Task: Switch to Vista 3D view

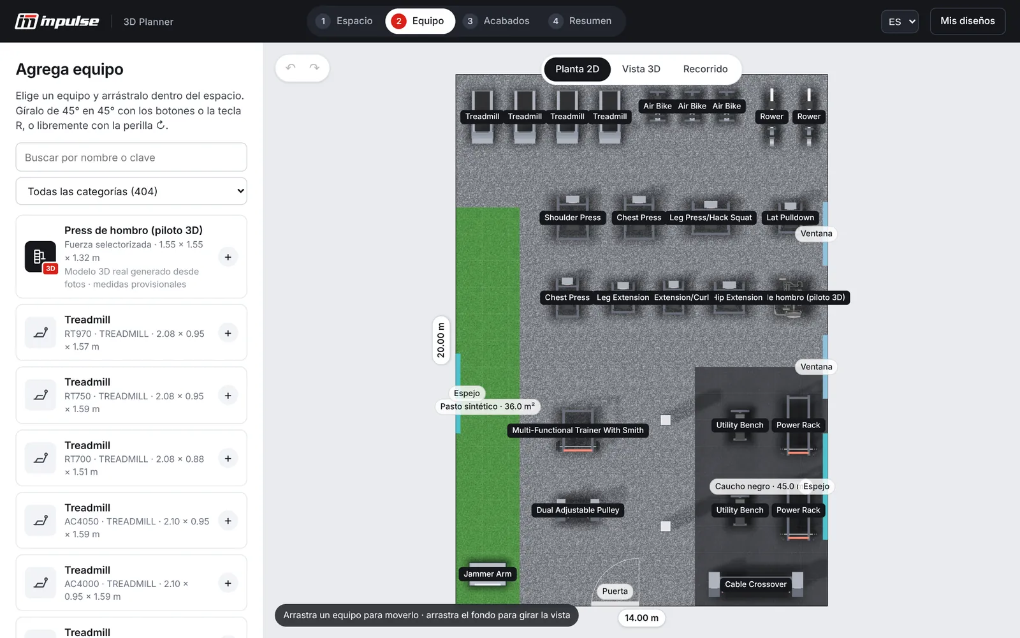Action: tap(641, 69)
